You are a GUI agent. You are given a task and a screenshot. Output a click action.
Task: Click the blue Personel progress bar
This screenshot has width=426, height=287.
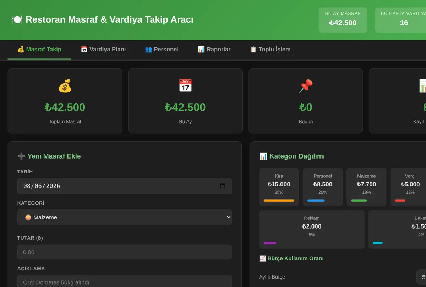point(316,201)
